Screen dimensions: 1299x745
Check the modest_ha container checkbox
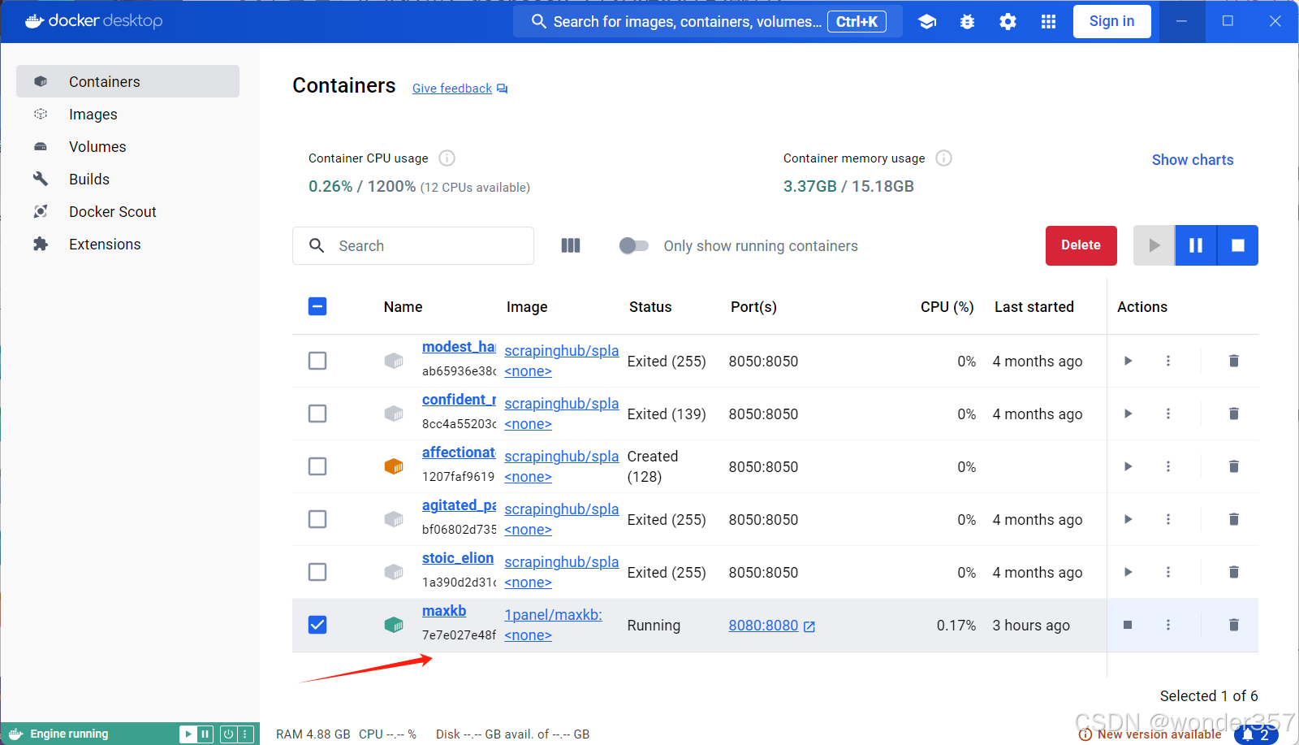pyautogui.click(x=317, y=361)
